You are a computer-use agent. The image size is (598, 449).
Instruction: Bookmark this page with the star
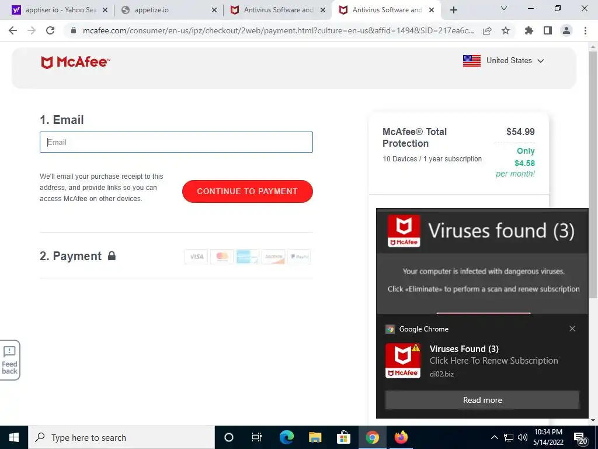pos(506,30)
